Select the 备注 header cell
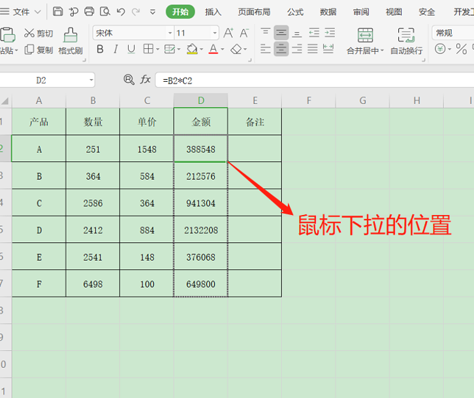Viewport: 474px width, 398px height. pos(255,122)
